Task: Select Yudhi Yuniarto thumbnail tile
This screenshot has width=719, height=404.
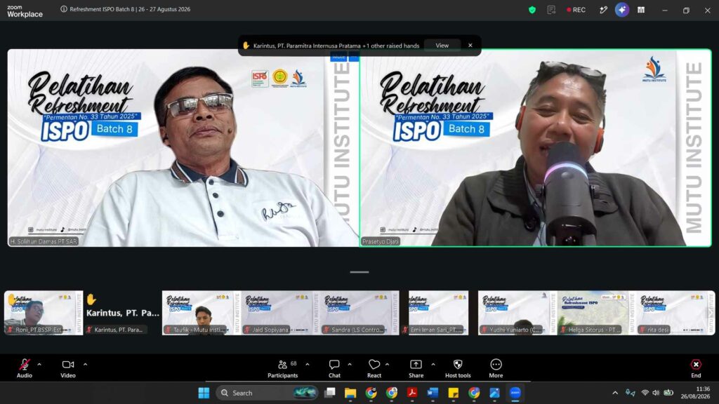Action: (x=517, y=313)
